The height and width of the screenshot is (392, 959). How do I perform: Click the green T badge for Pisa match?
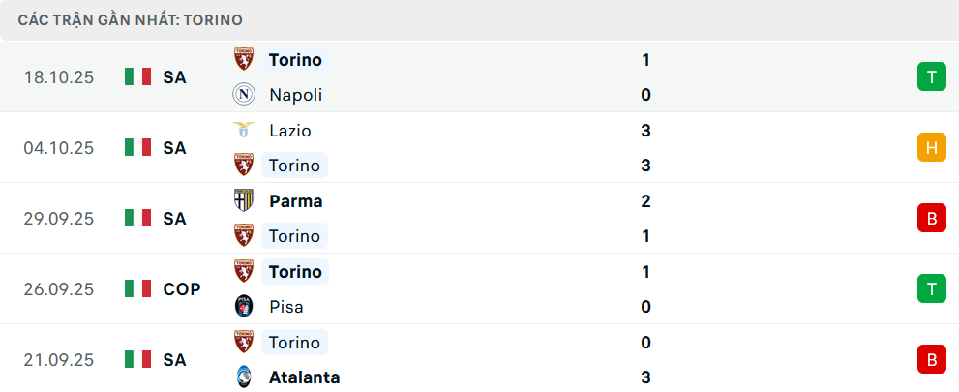click(x=931, y=288)
